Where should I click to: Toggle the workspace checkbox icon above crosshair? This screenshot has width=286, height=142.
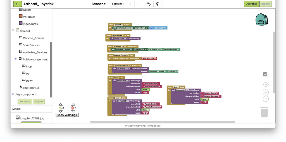[x=266, y=75]
